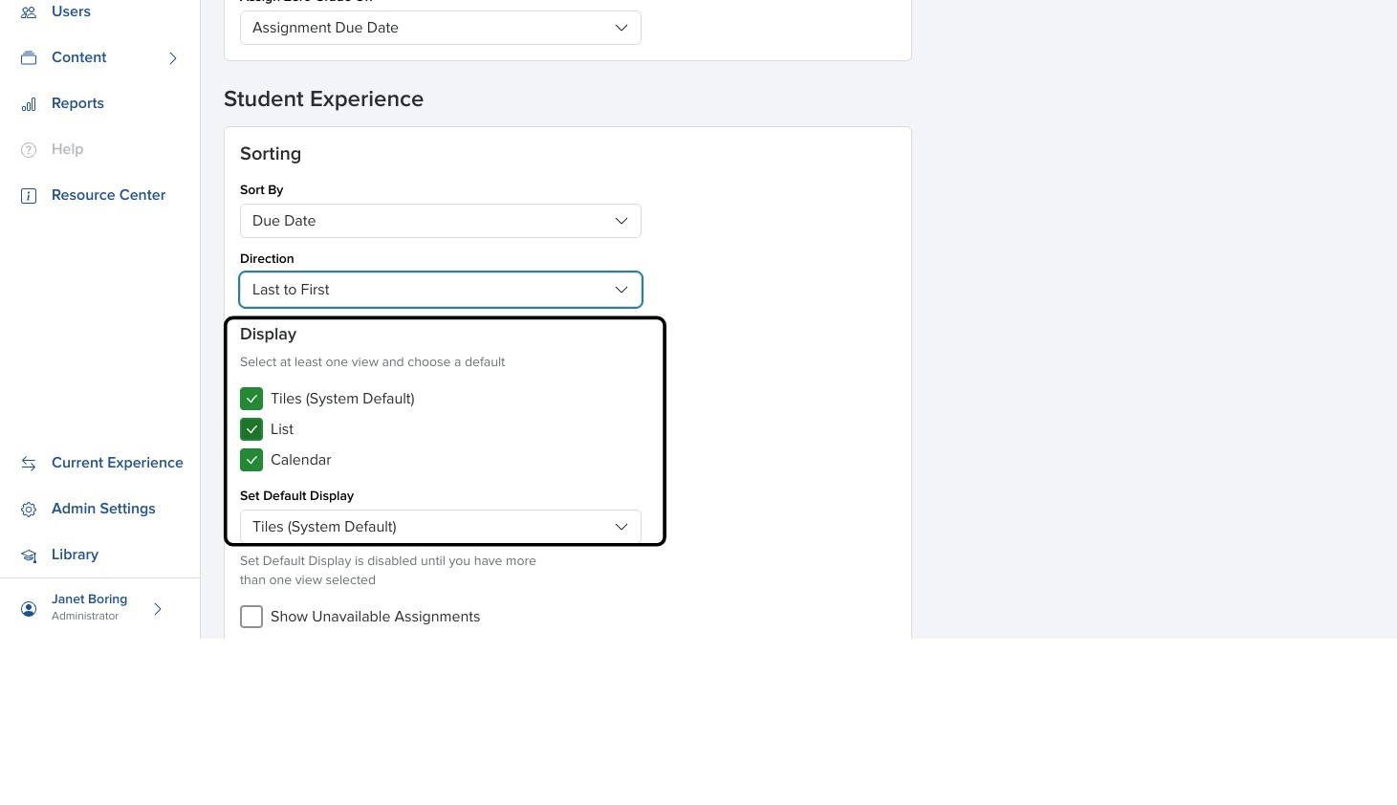Screen dimensions: 1397x805
Task: Uncheck the List view checkbox
Action: point(251,429)
